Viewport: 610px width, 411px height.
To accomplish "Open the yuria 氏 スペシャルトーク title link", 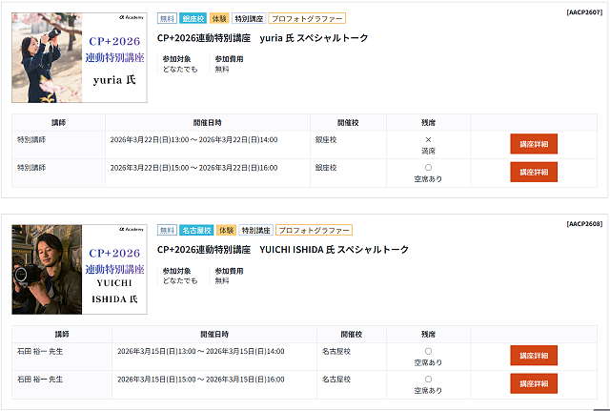I will pos(262,38).
